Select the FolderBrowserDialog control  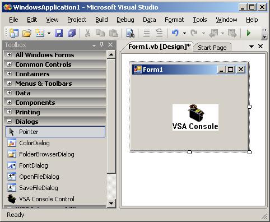pyautogui.click(x=55, y=154)
